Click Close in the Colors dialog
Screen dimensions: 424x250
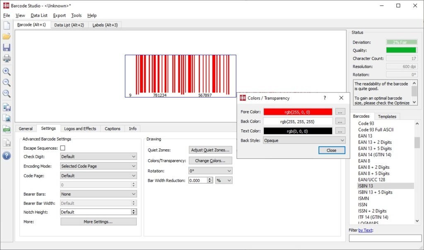(332, 150)
